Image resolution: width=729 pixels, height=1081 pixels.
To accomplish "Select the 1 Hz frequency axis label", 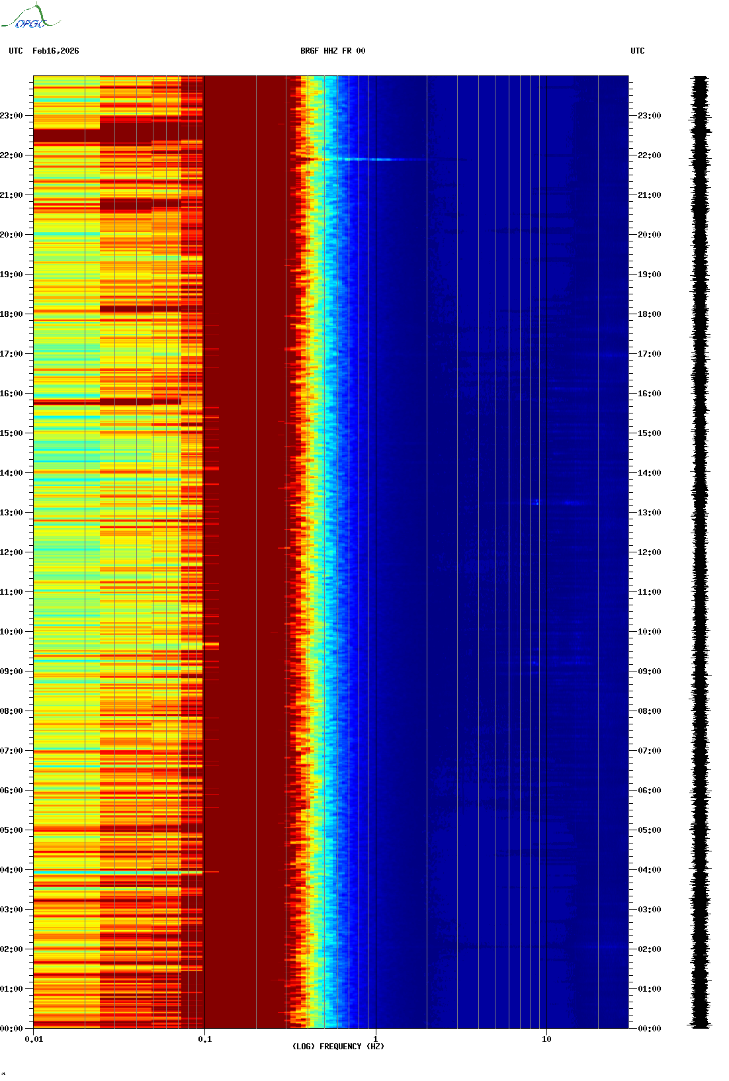I will 376,1039.
